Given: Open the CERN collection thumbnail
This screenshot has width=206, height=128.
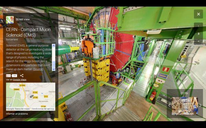Looking at the screenshot, I should click(185, 106).
